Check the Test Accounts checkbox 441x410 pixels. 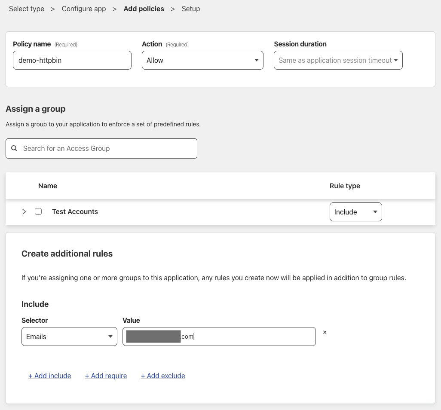click(x=38, y=211)
